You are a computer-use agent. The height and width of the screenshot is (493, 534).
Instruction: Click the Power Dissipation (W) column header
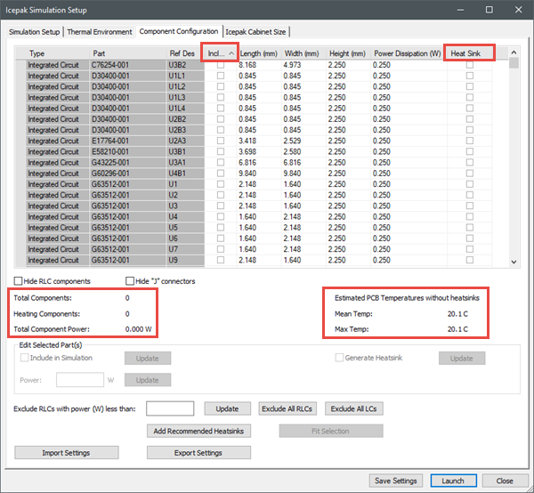click(x=409, y=53)
